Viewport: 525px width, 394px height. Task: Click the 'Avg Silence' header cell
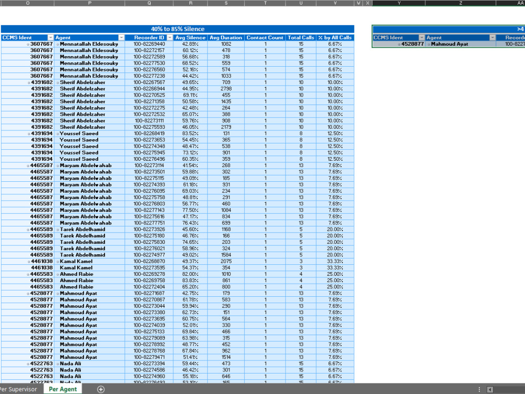click(x=191, y=37)
